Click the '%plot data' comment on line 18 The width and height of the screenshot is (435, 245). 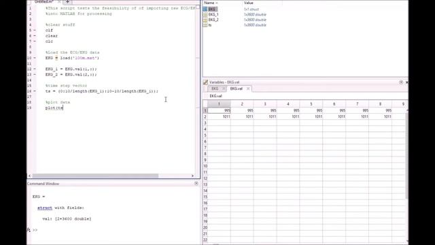click(58, 102)
